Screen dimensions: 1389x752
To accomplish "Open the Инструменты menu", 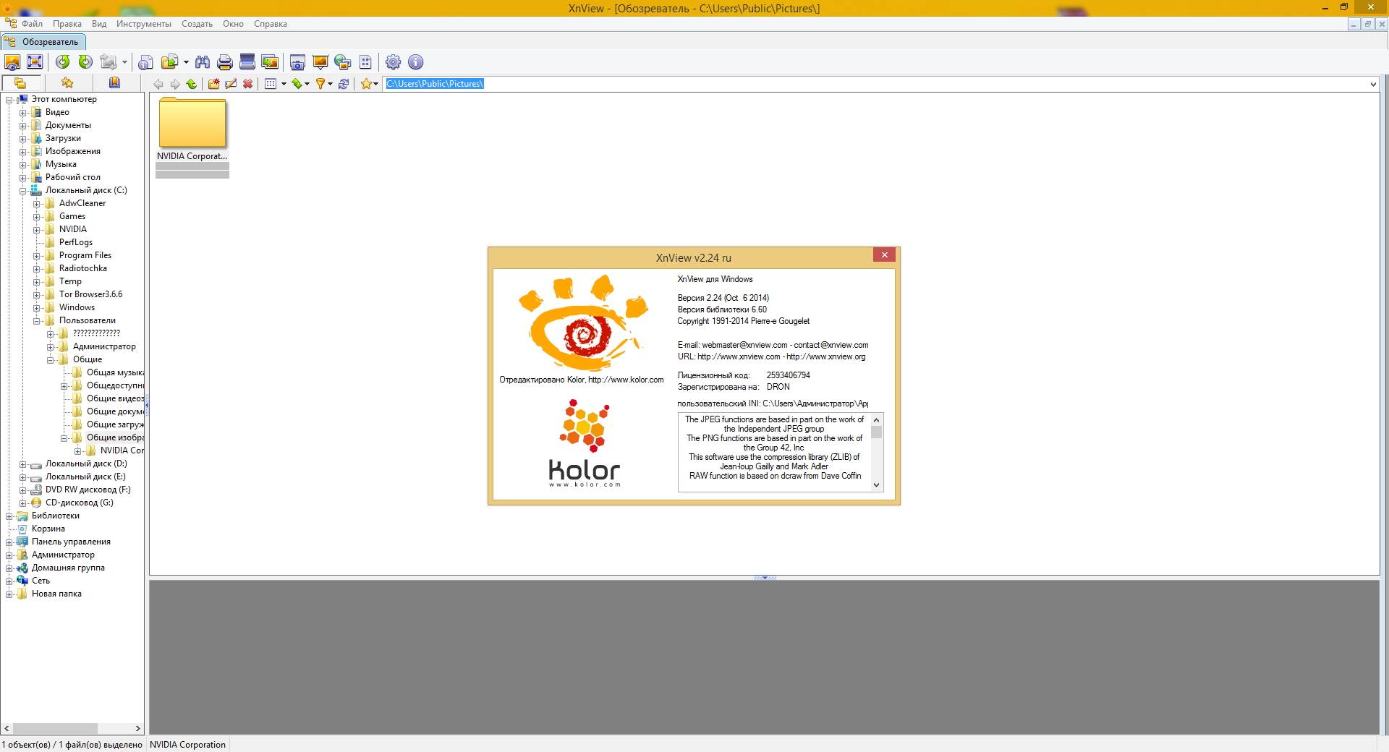I will 144,24.
